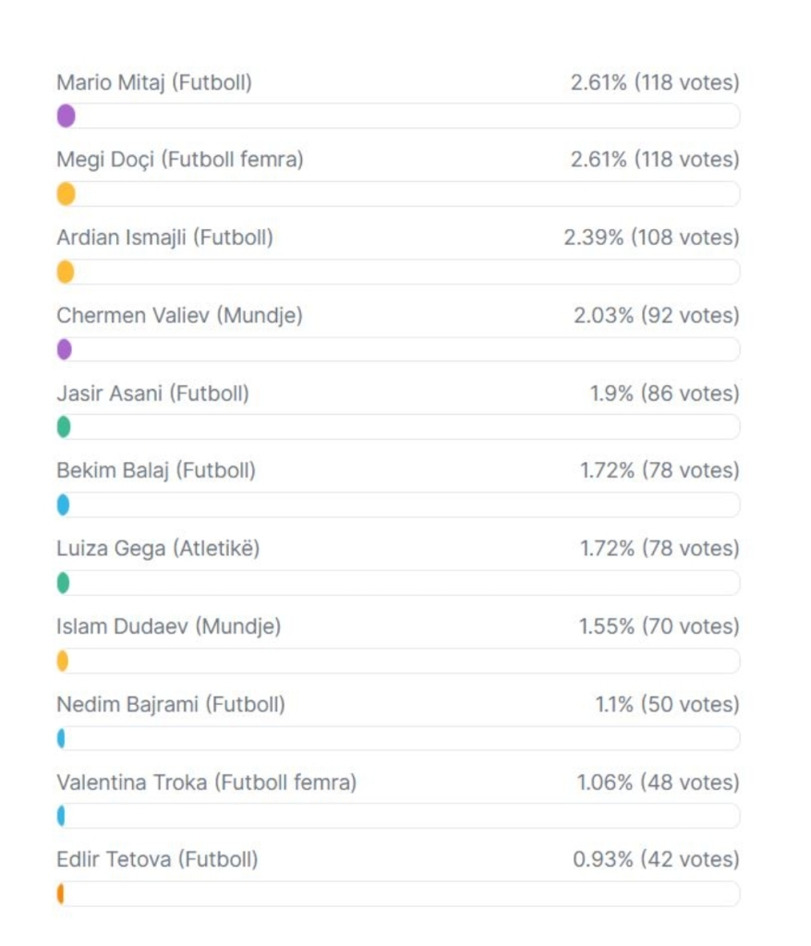Click Mario Mitaj's purple progress bar
The image size is (811, 946).
pos(66,116)
